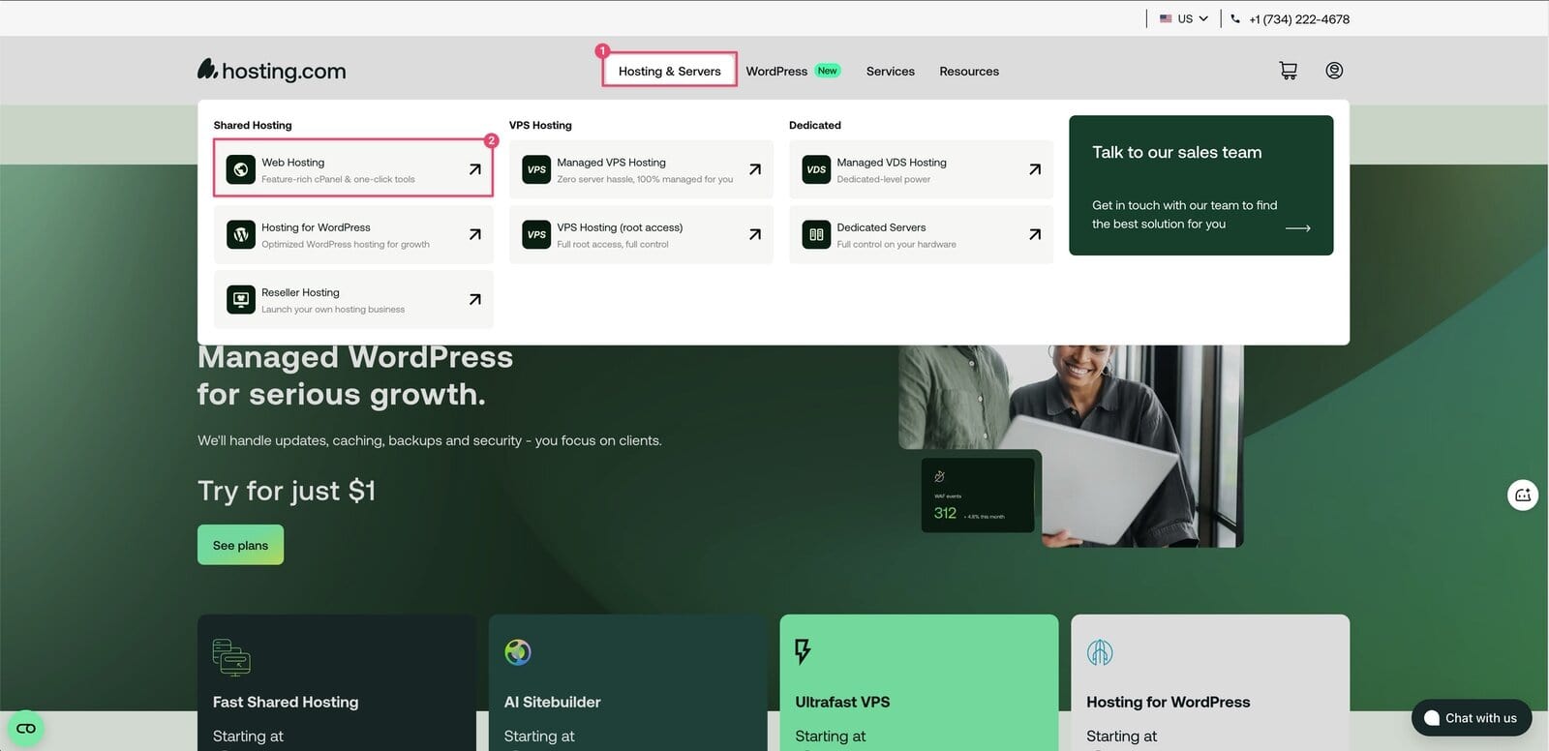Open the Services menu

[x=891, y=71]
